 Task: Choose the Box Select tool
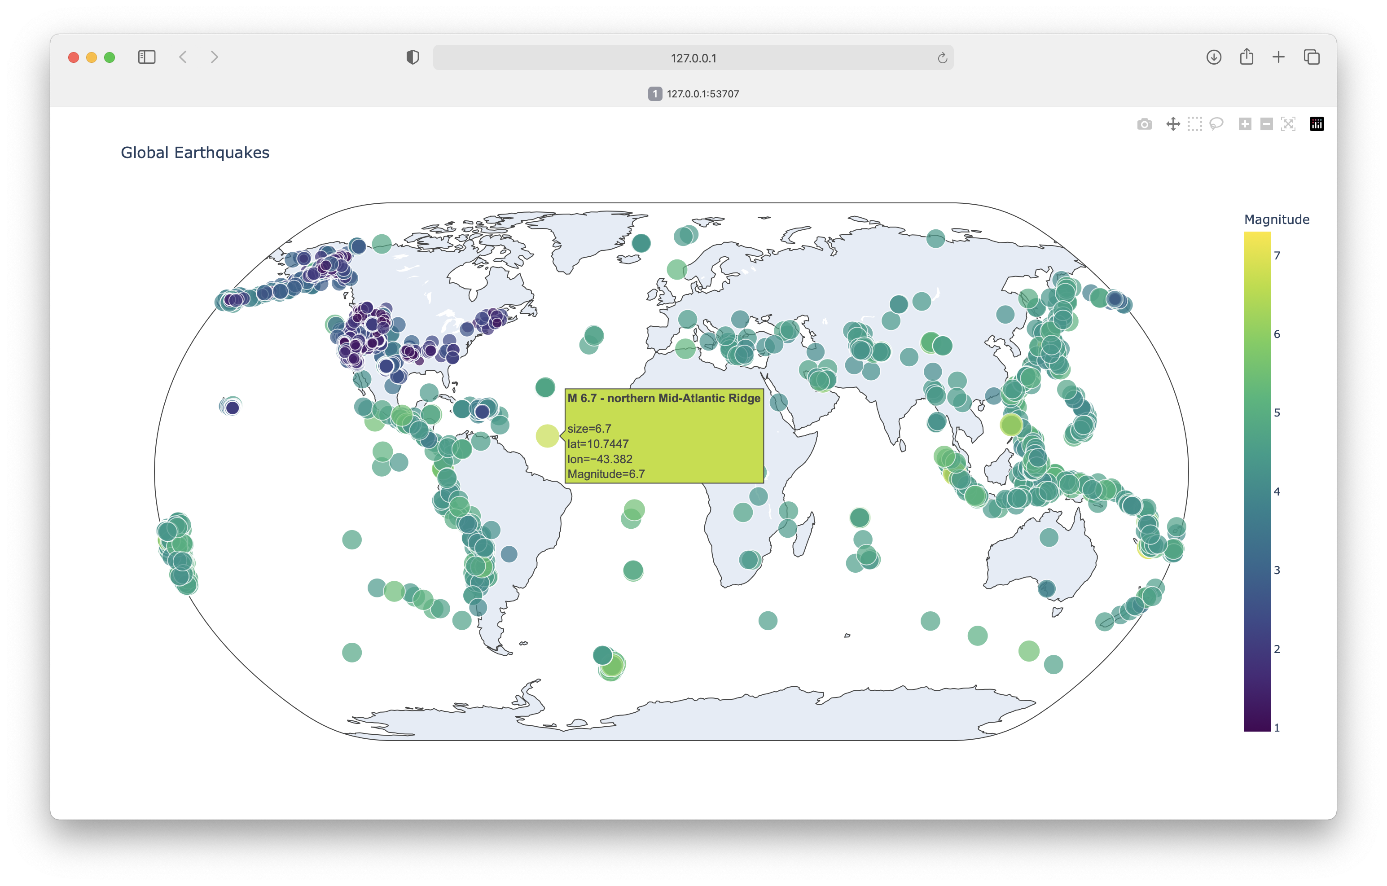coord(1194,124)
